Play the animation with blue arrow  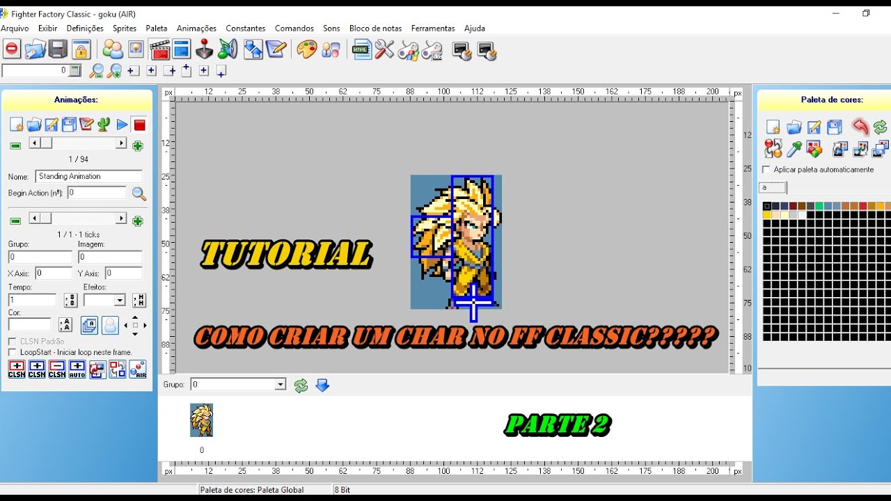[122, 125]
